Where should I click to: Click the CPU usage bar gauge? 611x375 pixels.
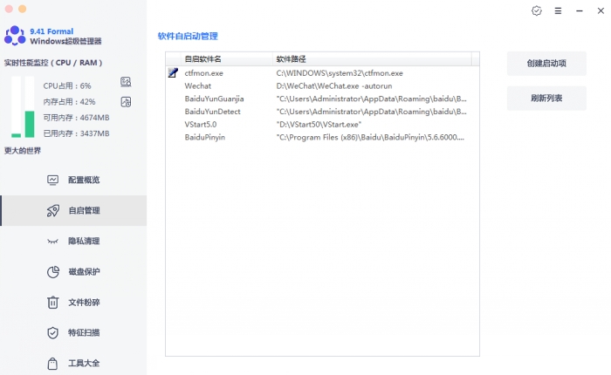point(16,107)
